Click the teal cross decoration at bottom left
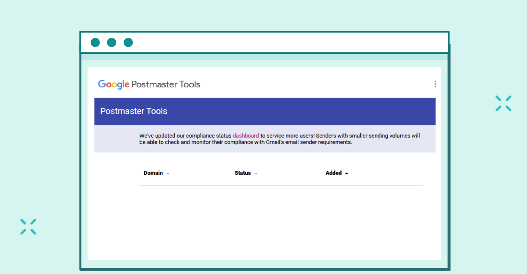Viewport: 527px width, 274px height. pyautogui.click(x=28, y=226)
